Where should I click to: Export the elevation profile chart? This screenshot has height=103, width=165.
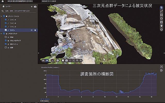[x=162, y=70]
